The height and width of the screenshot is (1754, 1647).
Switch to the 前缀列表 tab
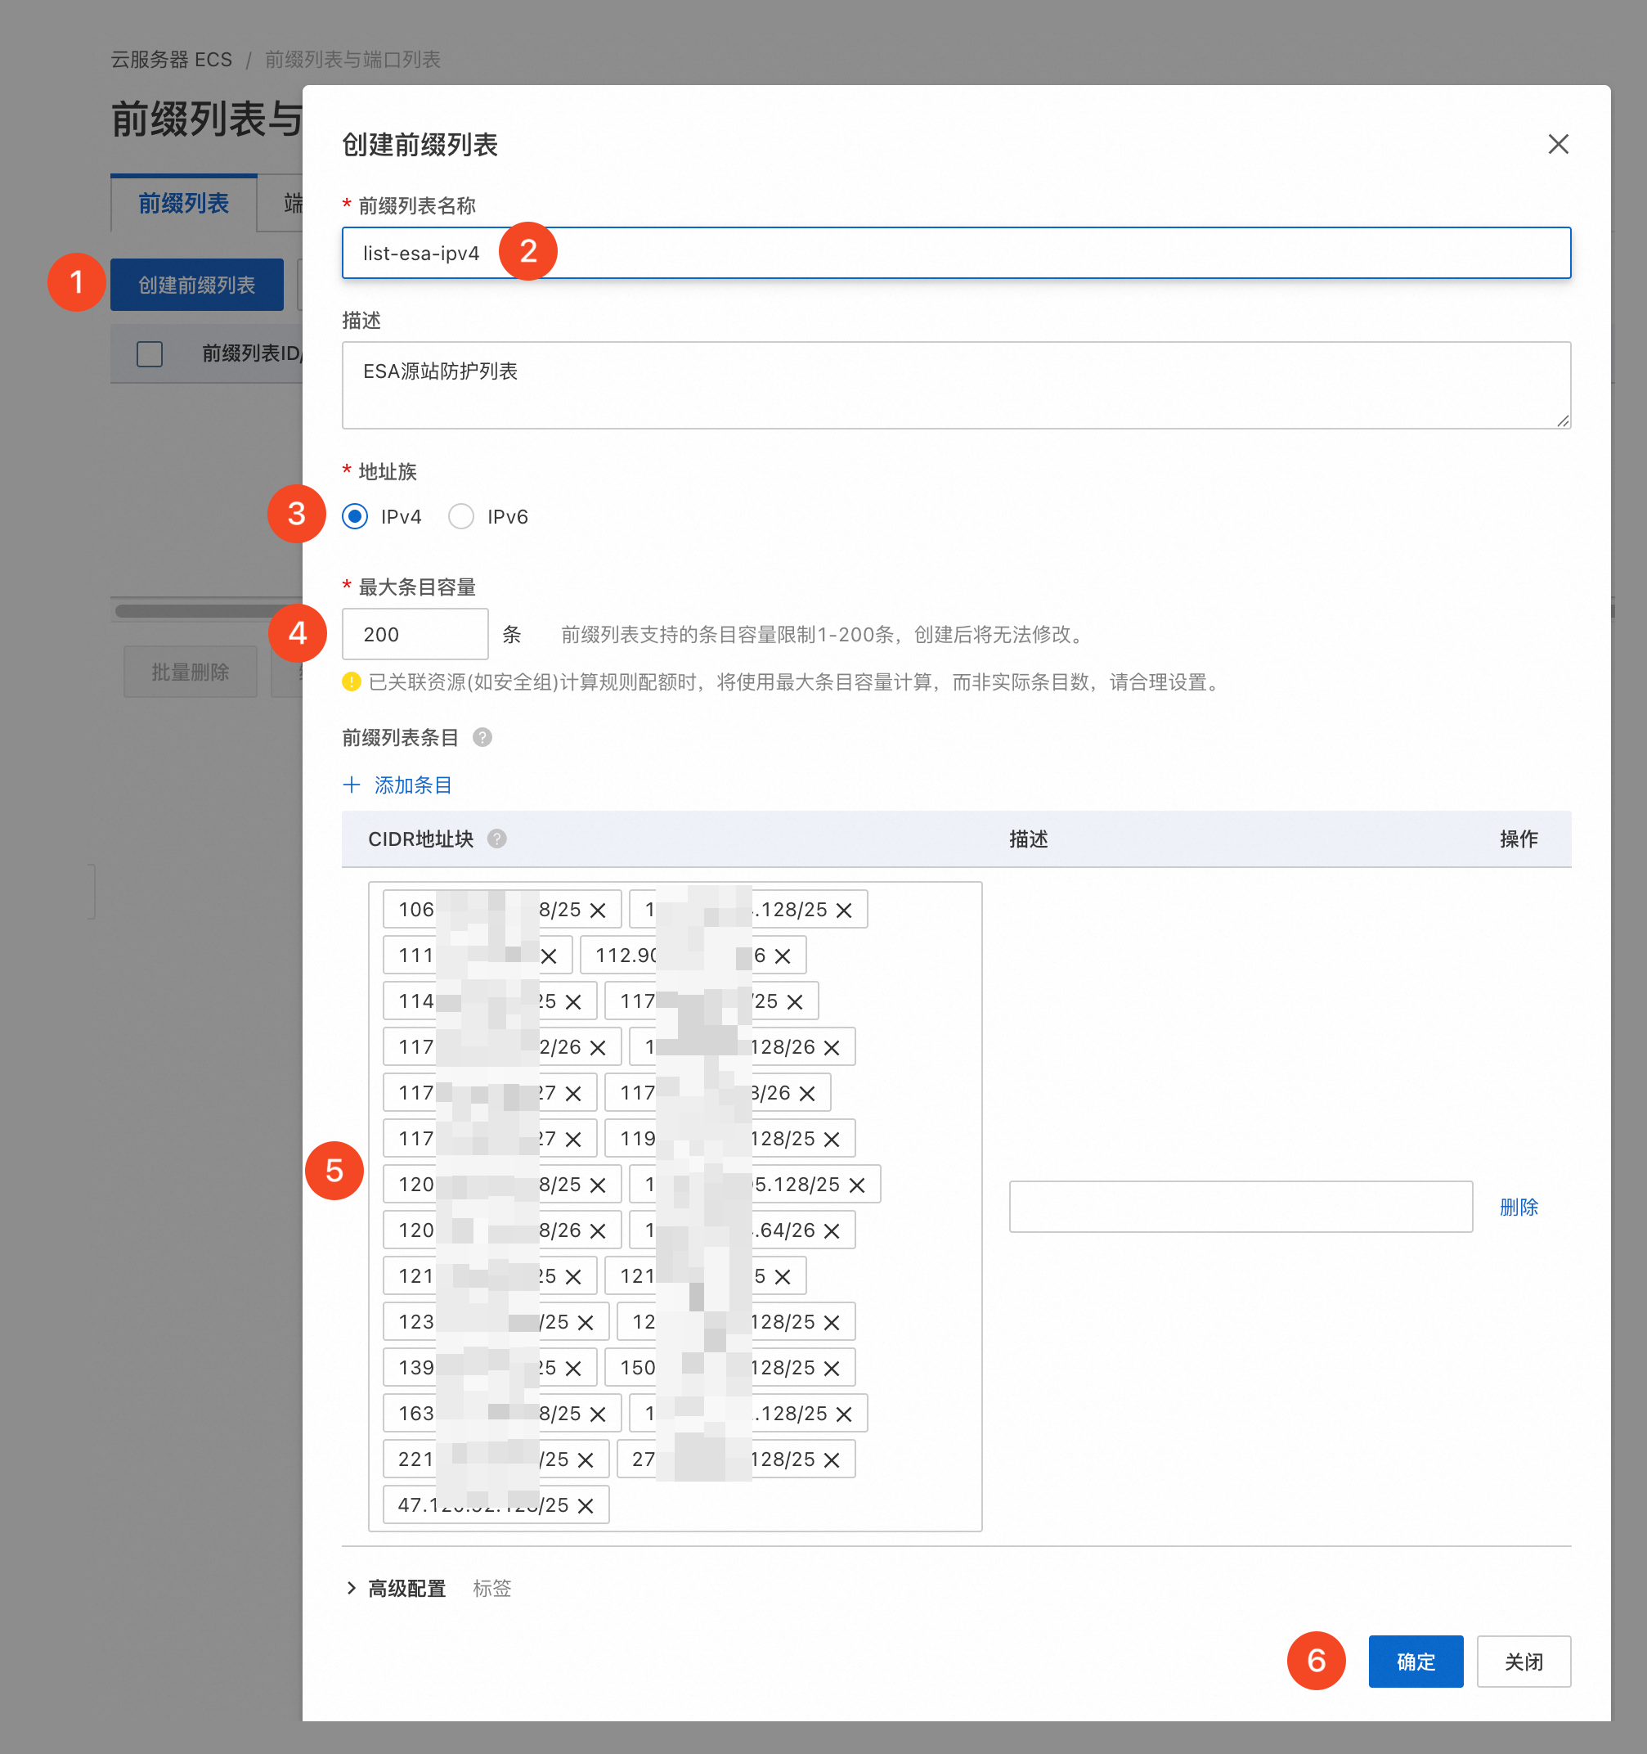[183, 204]
